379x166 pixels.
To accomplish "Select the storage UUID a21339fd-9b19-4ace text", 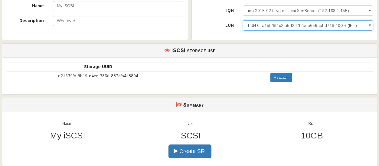I will [x=98, y=76].
